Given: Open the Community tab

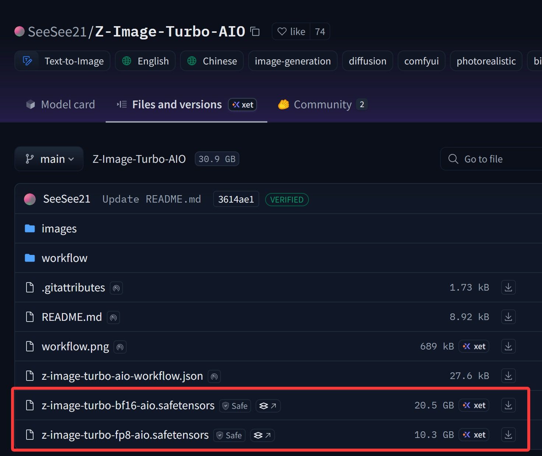Looking at the screenshot, I should (x=322, y=105).
